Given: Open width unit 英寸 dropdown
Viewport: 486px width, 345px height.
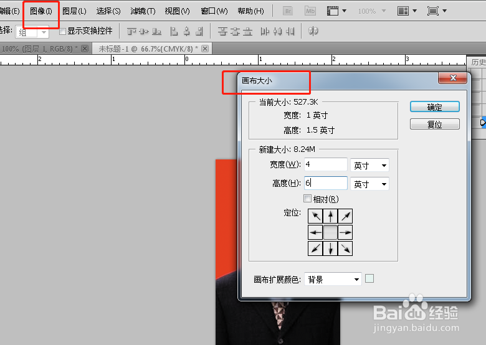Looking at the screenshot, I should point(369,166).
